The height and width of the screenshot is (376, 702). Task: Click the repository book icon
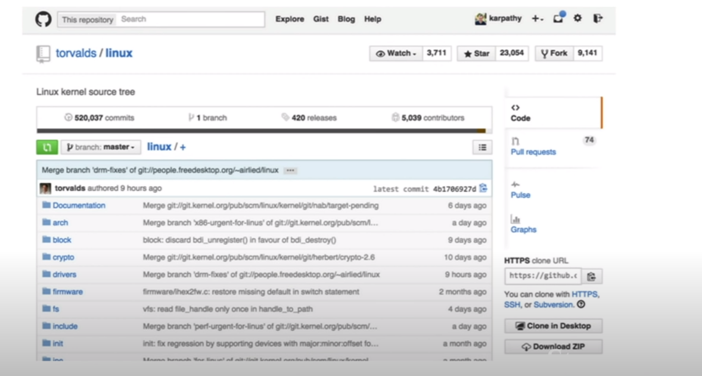(x=43, y=54)
